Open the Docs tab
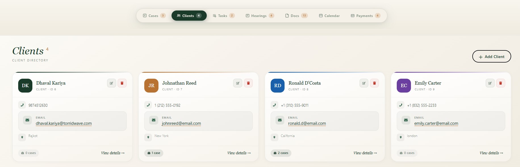Image resolution: width=520 pixels, height=167 pixels. tap(296, 16)
